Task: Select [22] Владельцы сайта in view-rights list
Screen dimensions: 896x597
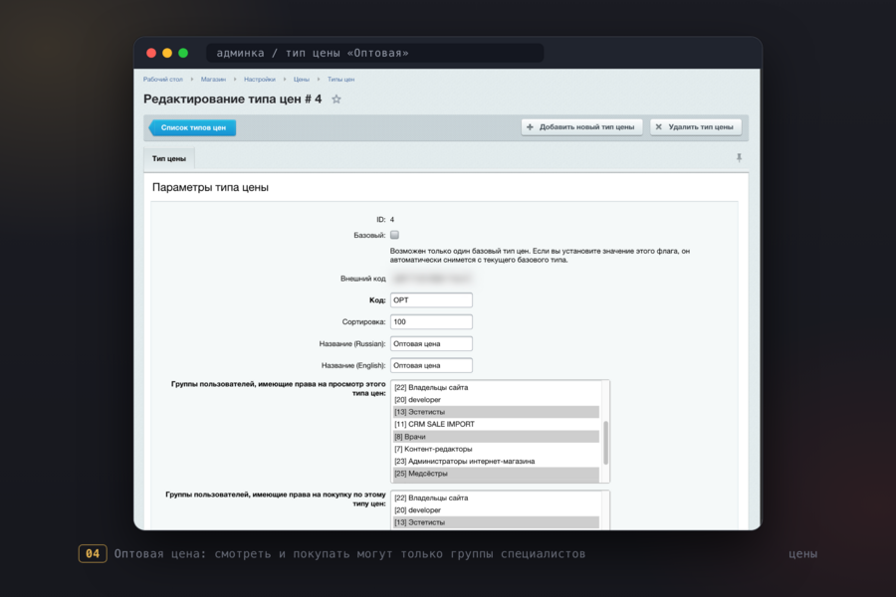Action: 496,387
